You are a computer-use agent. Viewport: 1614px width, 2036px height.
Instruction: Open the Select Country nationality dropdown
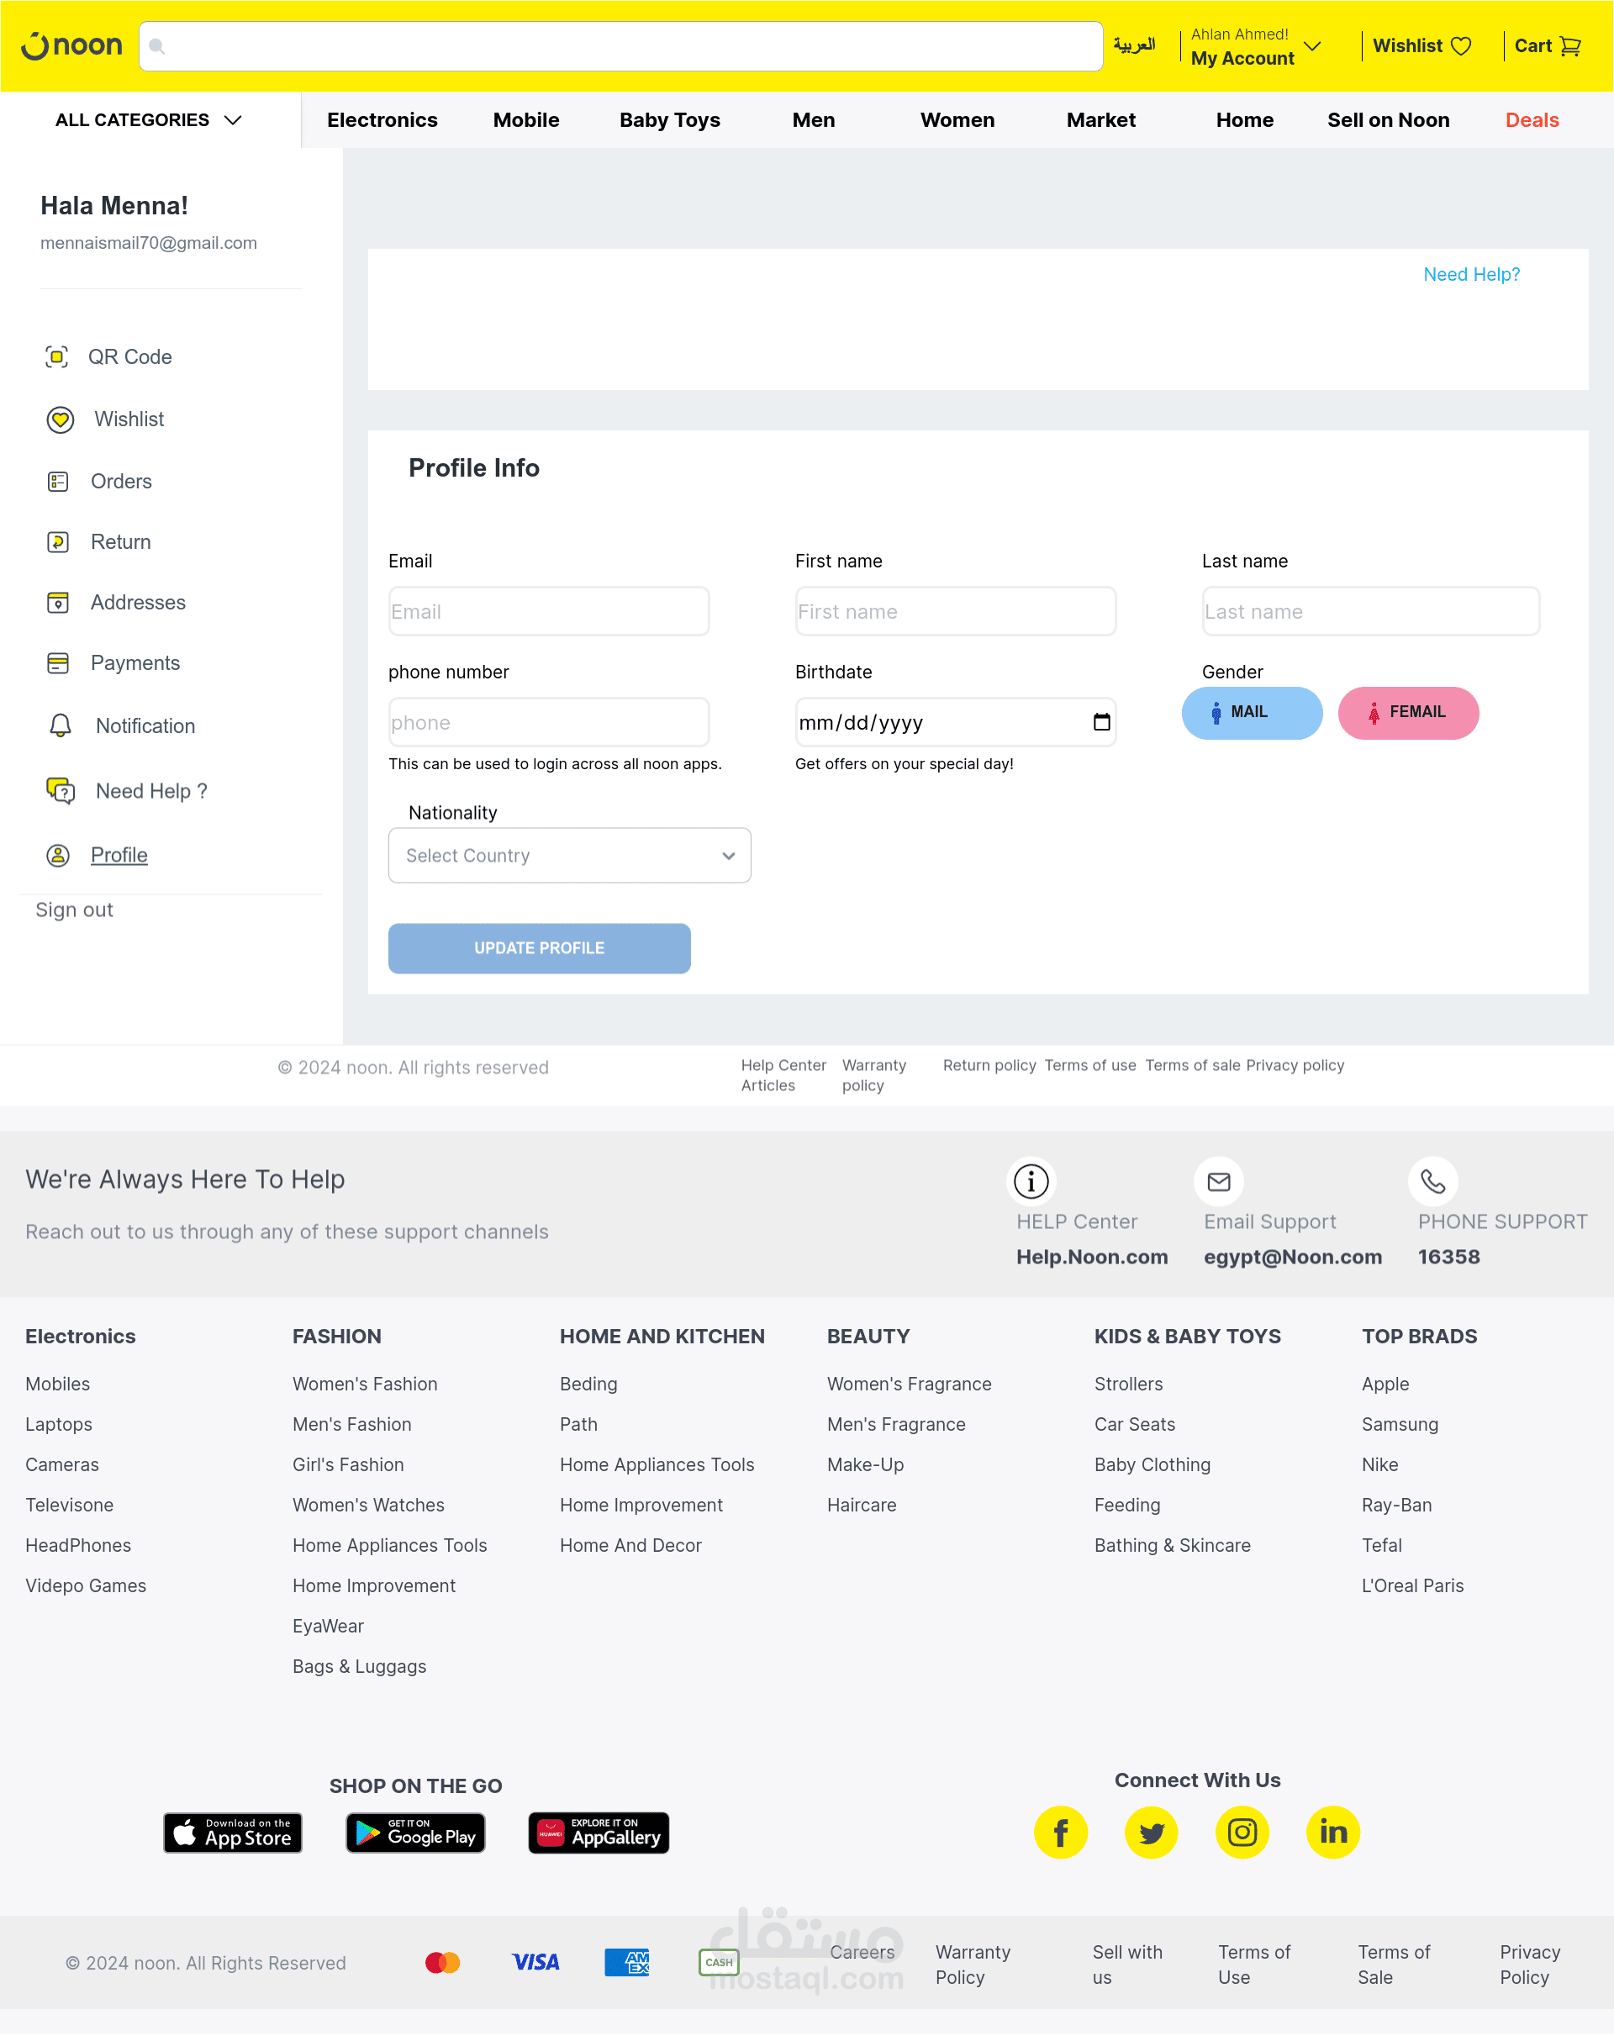(569, 856)
